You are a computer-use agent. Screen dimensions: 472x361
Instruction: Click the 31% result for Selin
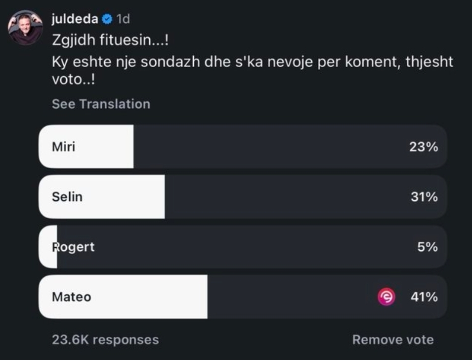click(x=424, y=197)
